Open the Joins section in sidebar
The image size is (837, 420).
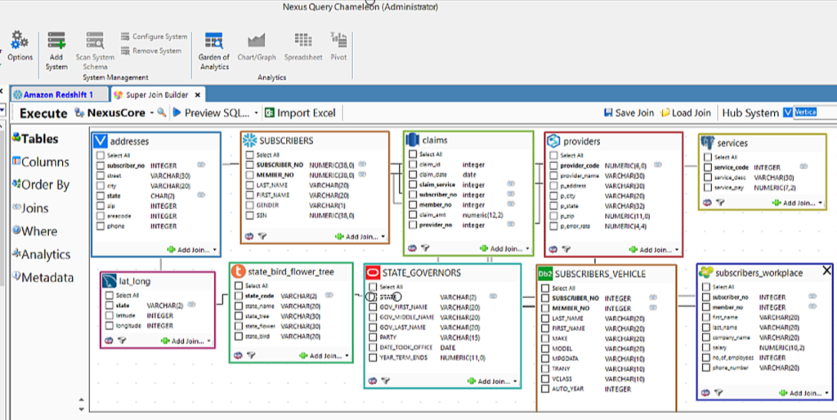(30, 208)
